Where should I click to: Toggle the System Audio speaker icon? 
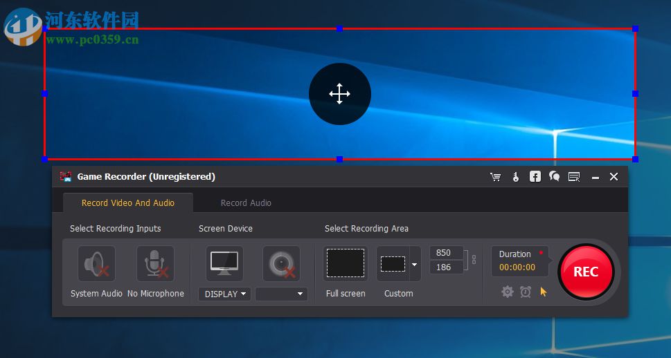pyautogui.click(x=96, y=263)
